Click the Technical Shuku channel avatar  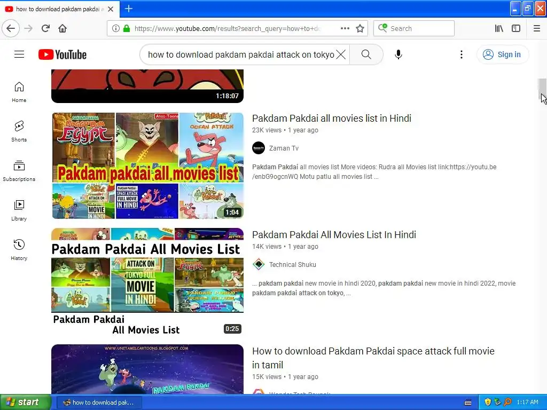(259, 264)
